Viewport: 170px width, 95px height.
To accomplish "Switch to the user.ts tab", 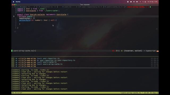I will click(x=68, y=7).
